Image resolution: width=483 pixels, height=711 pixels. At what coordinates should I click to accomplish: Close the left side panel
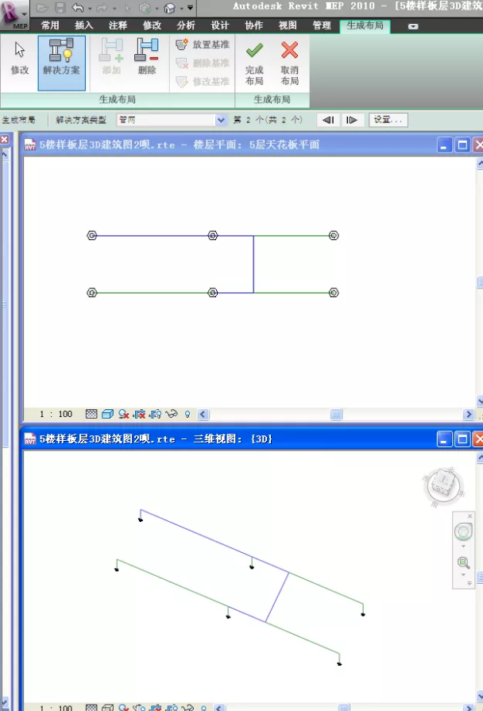(x=4, y=139)
